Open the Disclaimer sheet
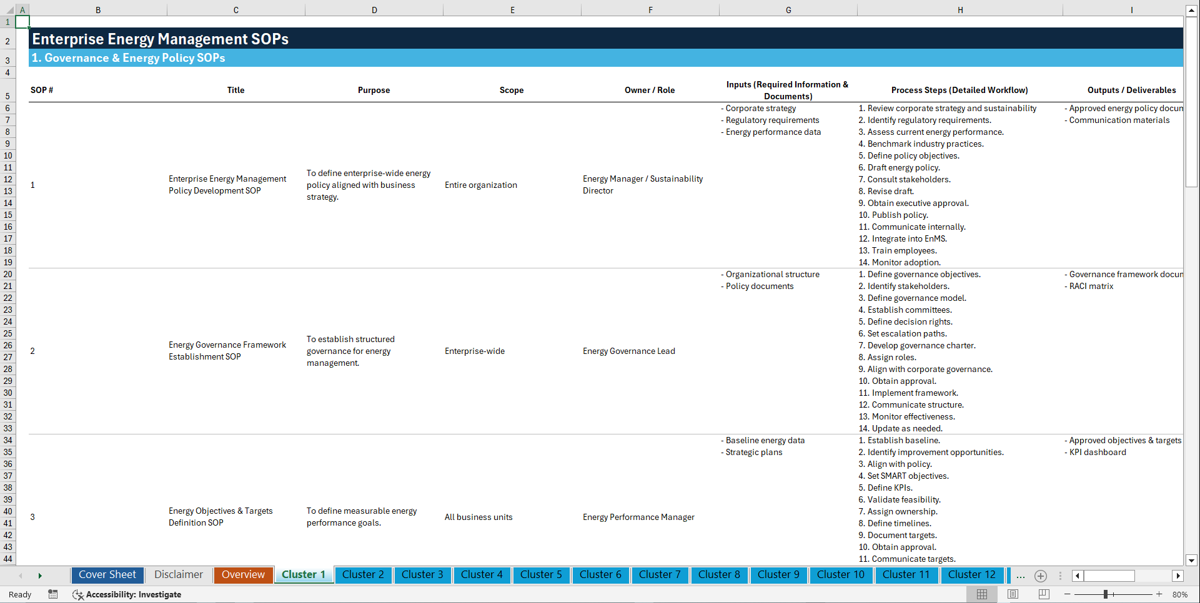This screenshot has height=603, width=1200. click(x=178, y=574)
